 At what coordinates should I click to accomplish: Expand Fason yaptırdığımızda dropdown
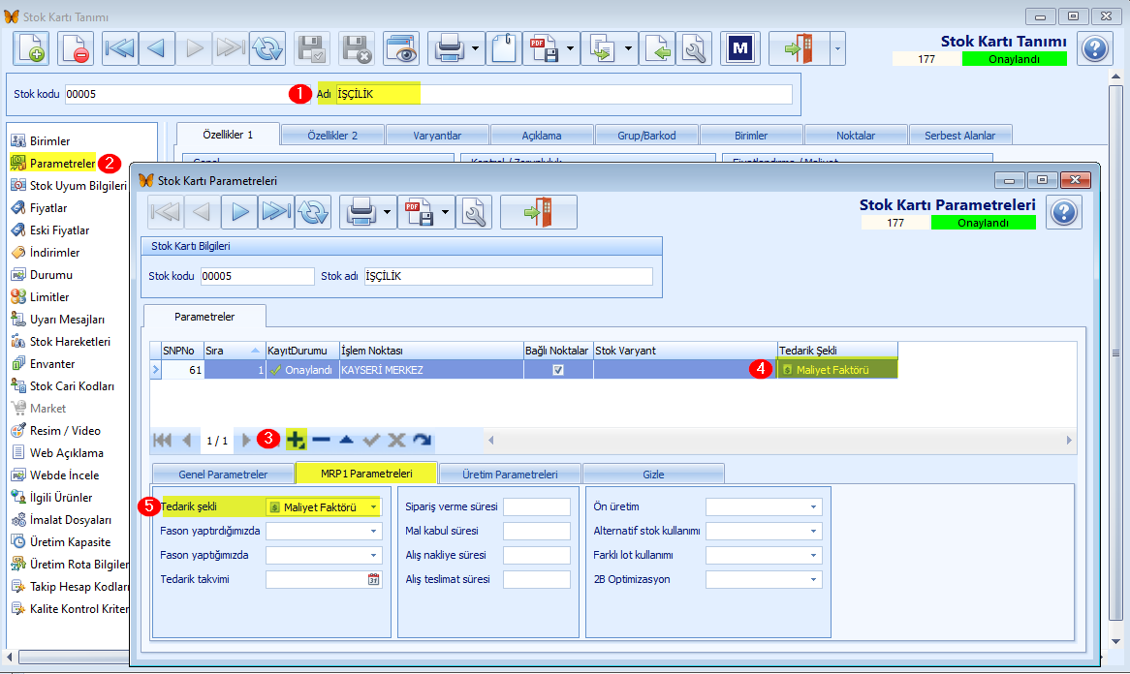click(x=373, y=531)
